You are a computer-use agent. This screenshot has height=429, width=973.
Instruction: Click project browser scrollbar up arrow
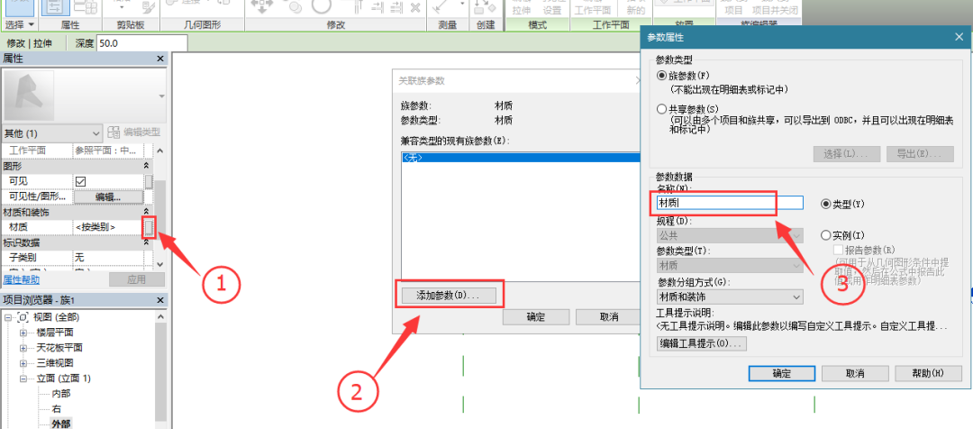[160, 316]
